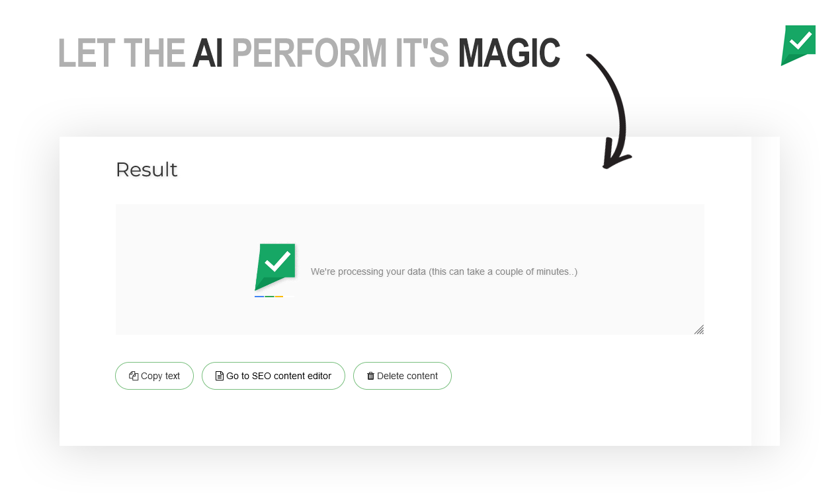Click the Delete content button
Image resolution: width=840 pixels, height=502 pixels.
[402, 376]
